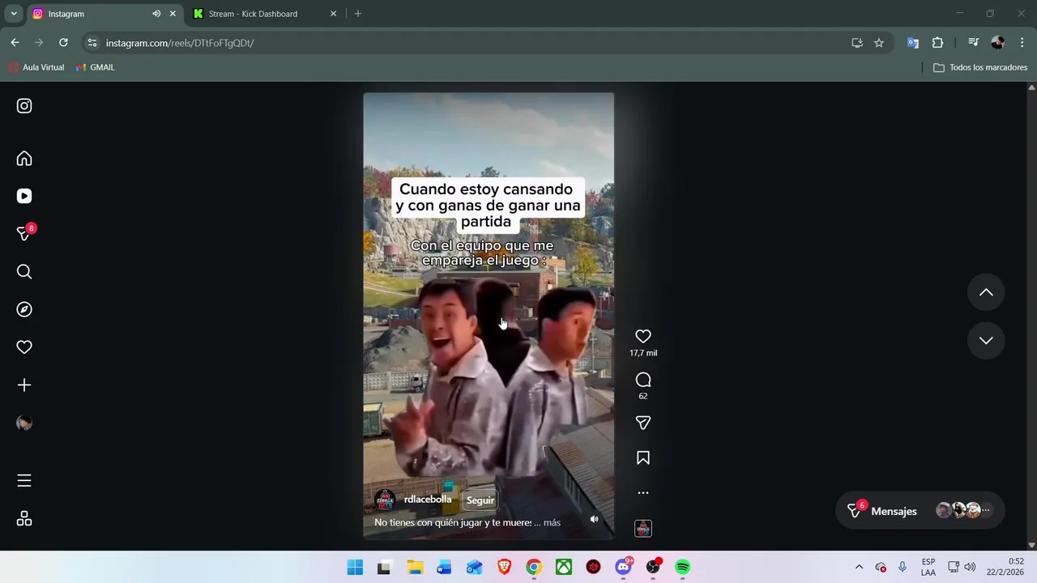Open the Extensions puzzle menu
The image size is (1037, 583).
point(938,43)
